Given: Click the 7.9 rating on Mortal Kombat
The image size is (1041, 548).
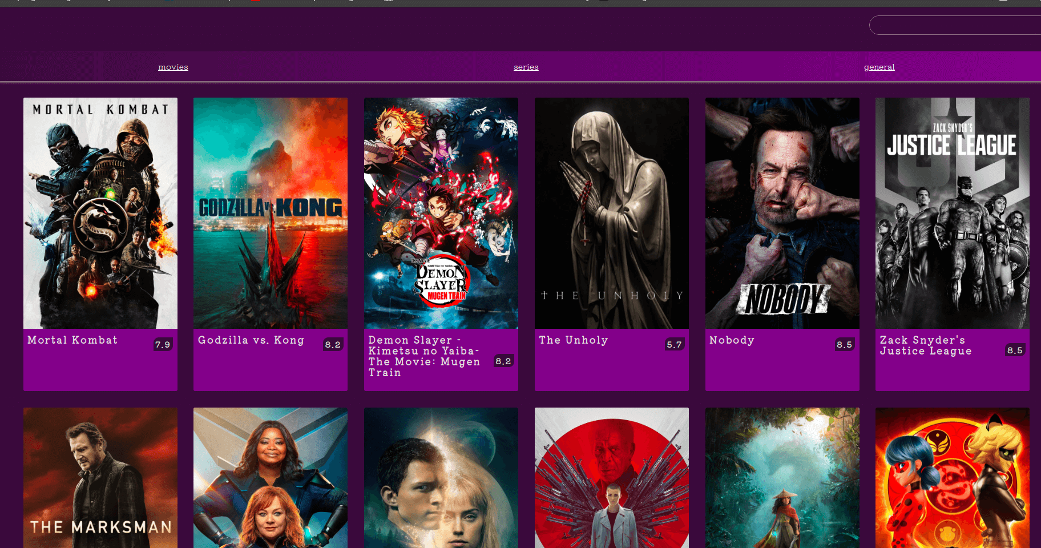Looking at the screenshot, I should (163, 345).
